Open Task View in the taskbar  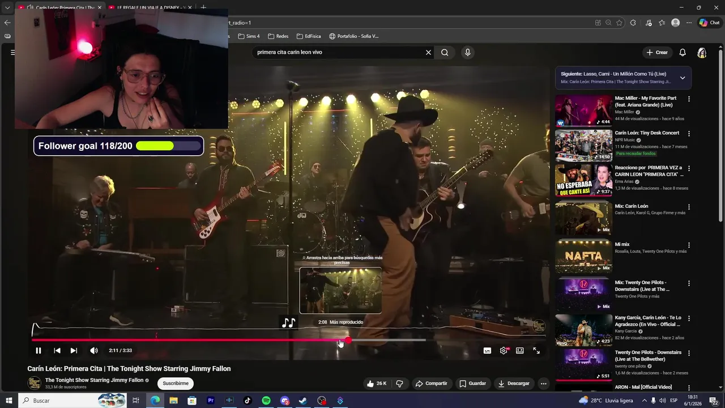click(136, 401)
